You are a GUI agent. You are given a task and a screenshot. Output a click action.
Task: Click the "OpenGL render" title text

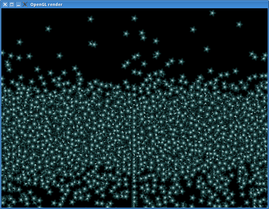click(46, 4)
